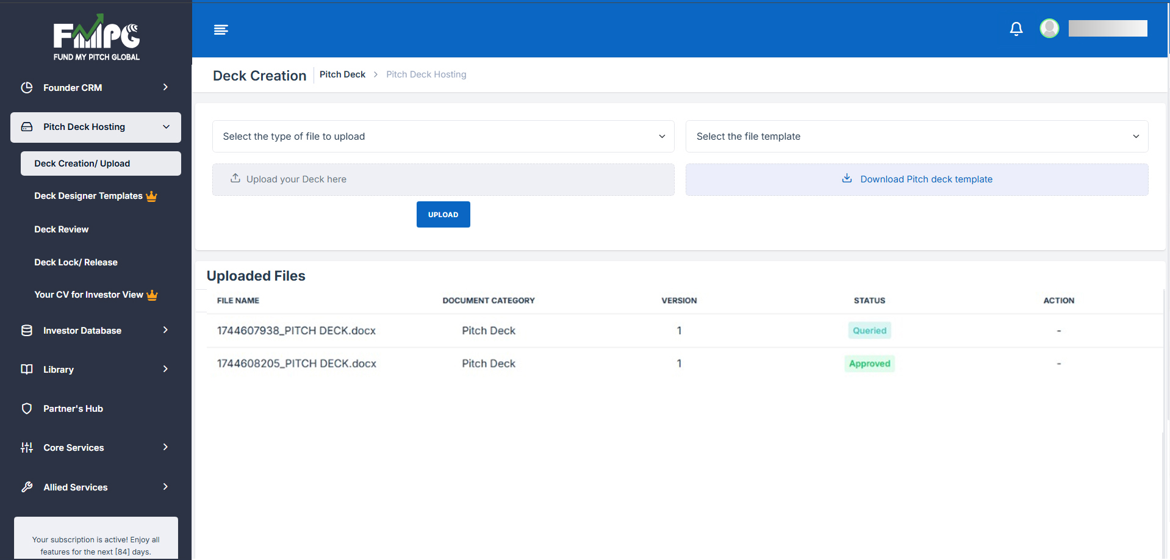Expand the Founder CRM menu chevron
Screen dimensions: 1170x560
pos(165,87)
